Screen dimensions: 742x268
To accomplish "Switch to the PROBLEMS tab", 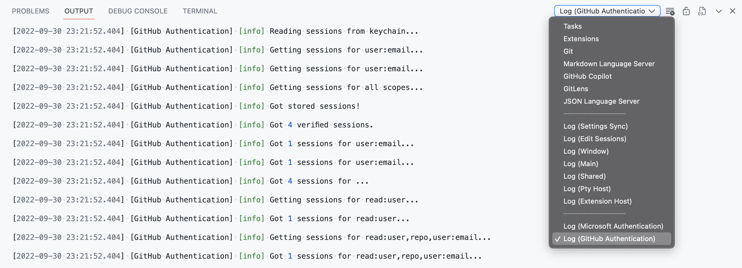I will coord(30,11).
